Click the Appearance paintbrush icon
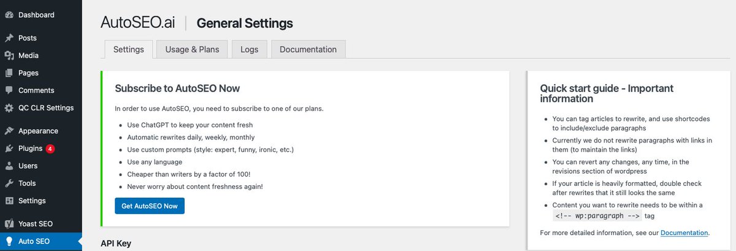Screen dimensions: 736x251 pyautogui.click(x=9, y=131)
